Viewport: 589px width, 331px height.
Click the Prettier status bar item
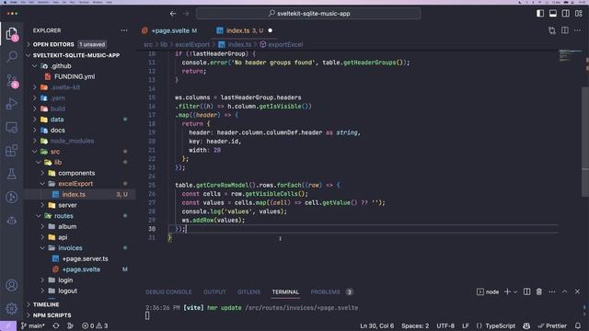tap(552, 325)
